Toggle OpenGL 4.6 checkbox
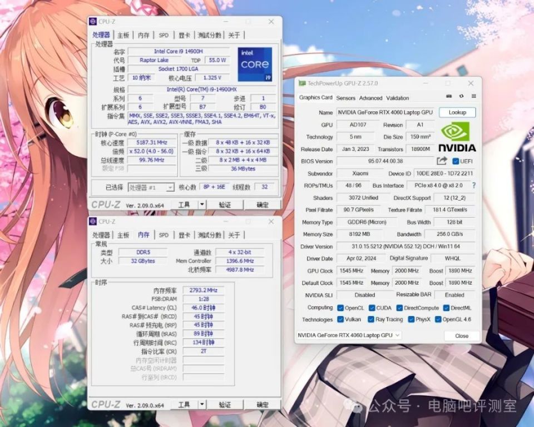534x427 pixels. (438, 319)
